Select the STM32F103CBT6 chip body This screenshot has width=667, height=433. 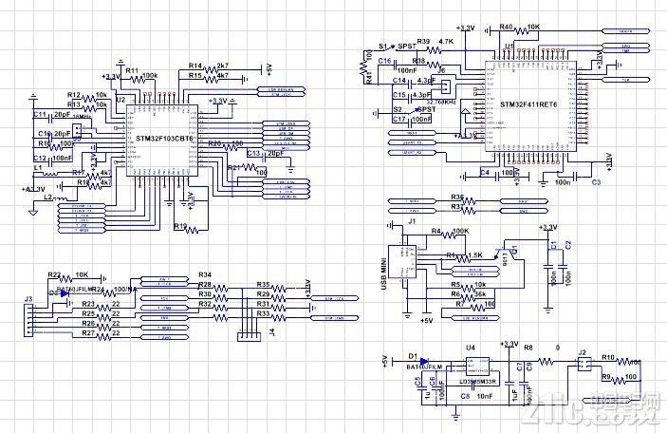(x=162, y=141)
